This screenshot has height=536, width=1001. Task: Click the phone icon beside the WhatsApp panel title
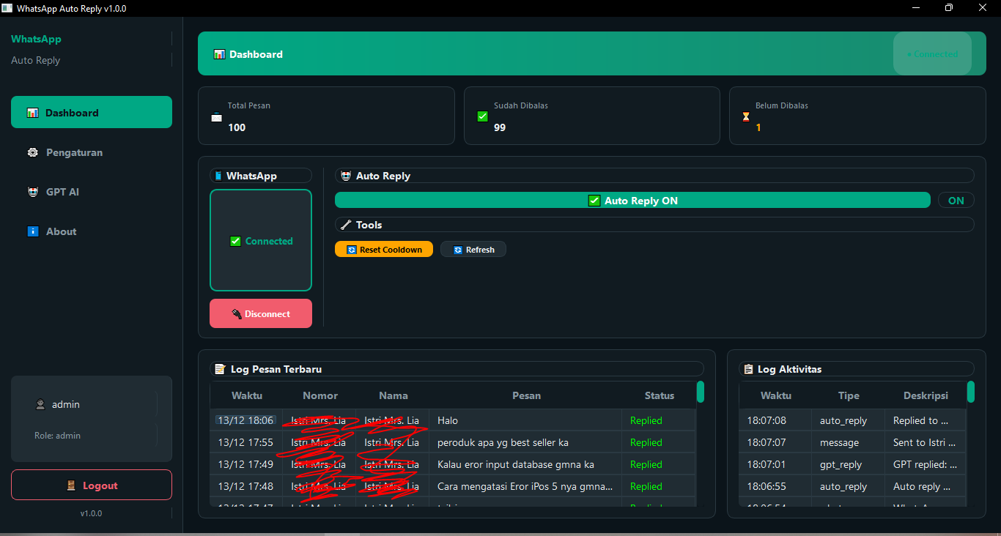(218, 176)
